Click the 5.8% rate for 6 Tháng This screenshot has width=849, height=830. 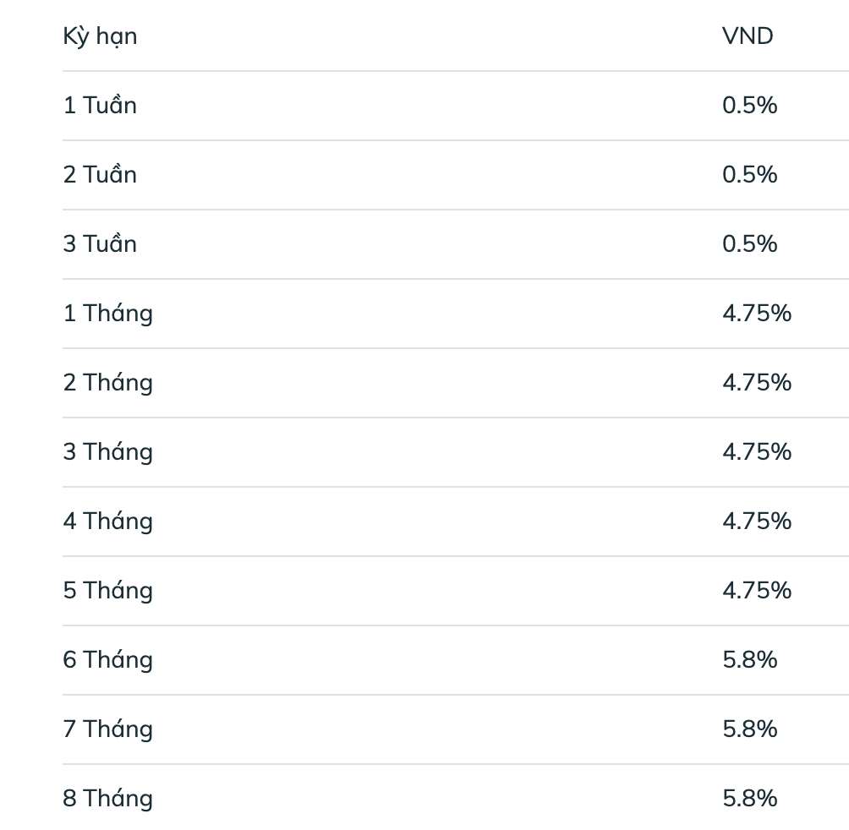pyautogui.click(x=749, y=660)
